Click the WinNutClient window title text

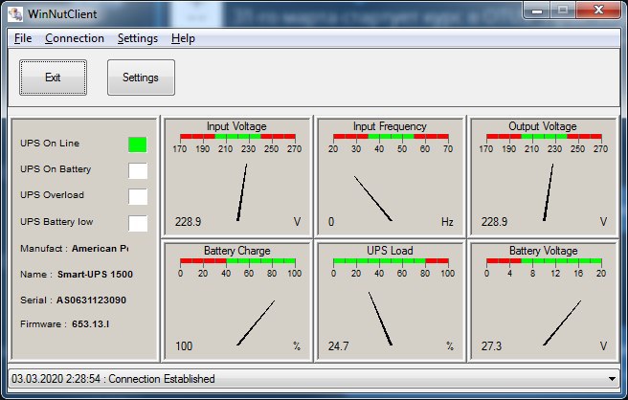[62, 14]
